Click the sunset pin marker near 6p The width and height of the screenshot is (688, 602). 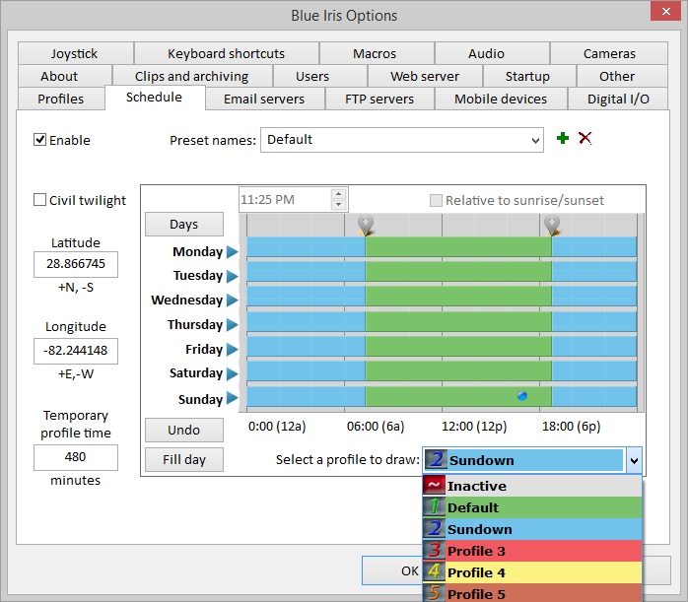pos(552,225)
